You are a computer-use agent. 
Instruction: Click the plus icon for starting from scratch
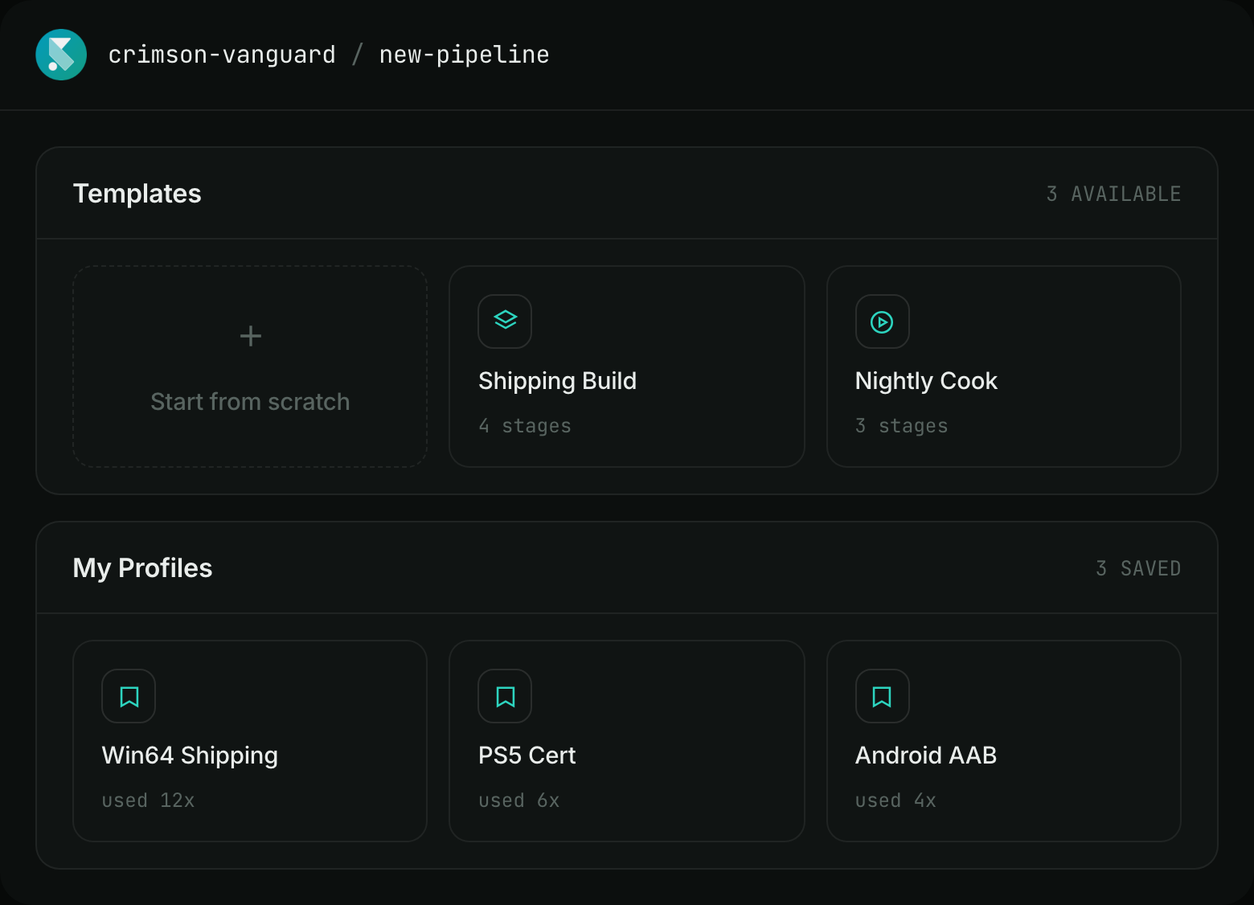[251, 336]
